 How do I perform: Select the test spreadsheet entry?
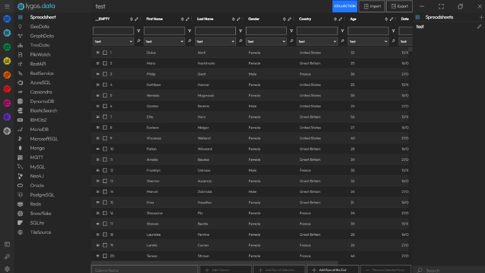[420, 27]
